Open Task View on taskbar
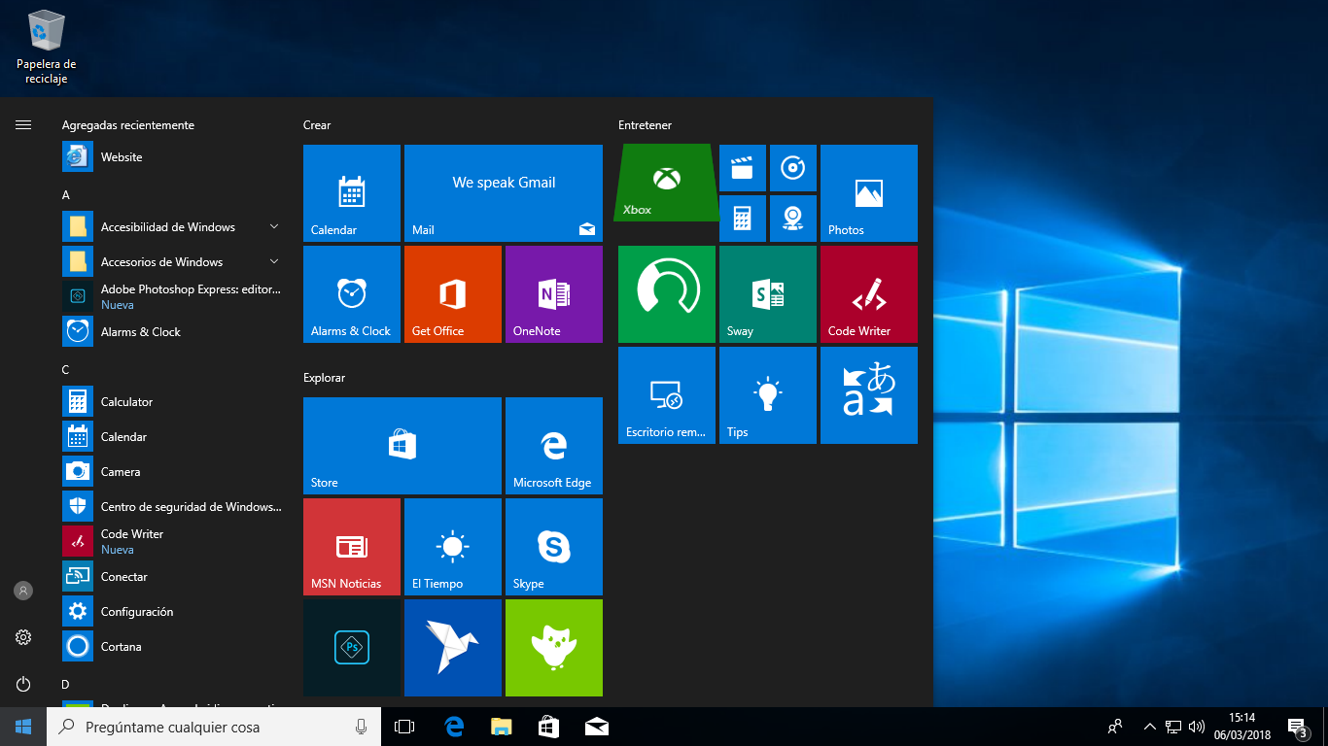The width and height of the screenshot is (1328, 746). (404, 727)
